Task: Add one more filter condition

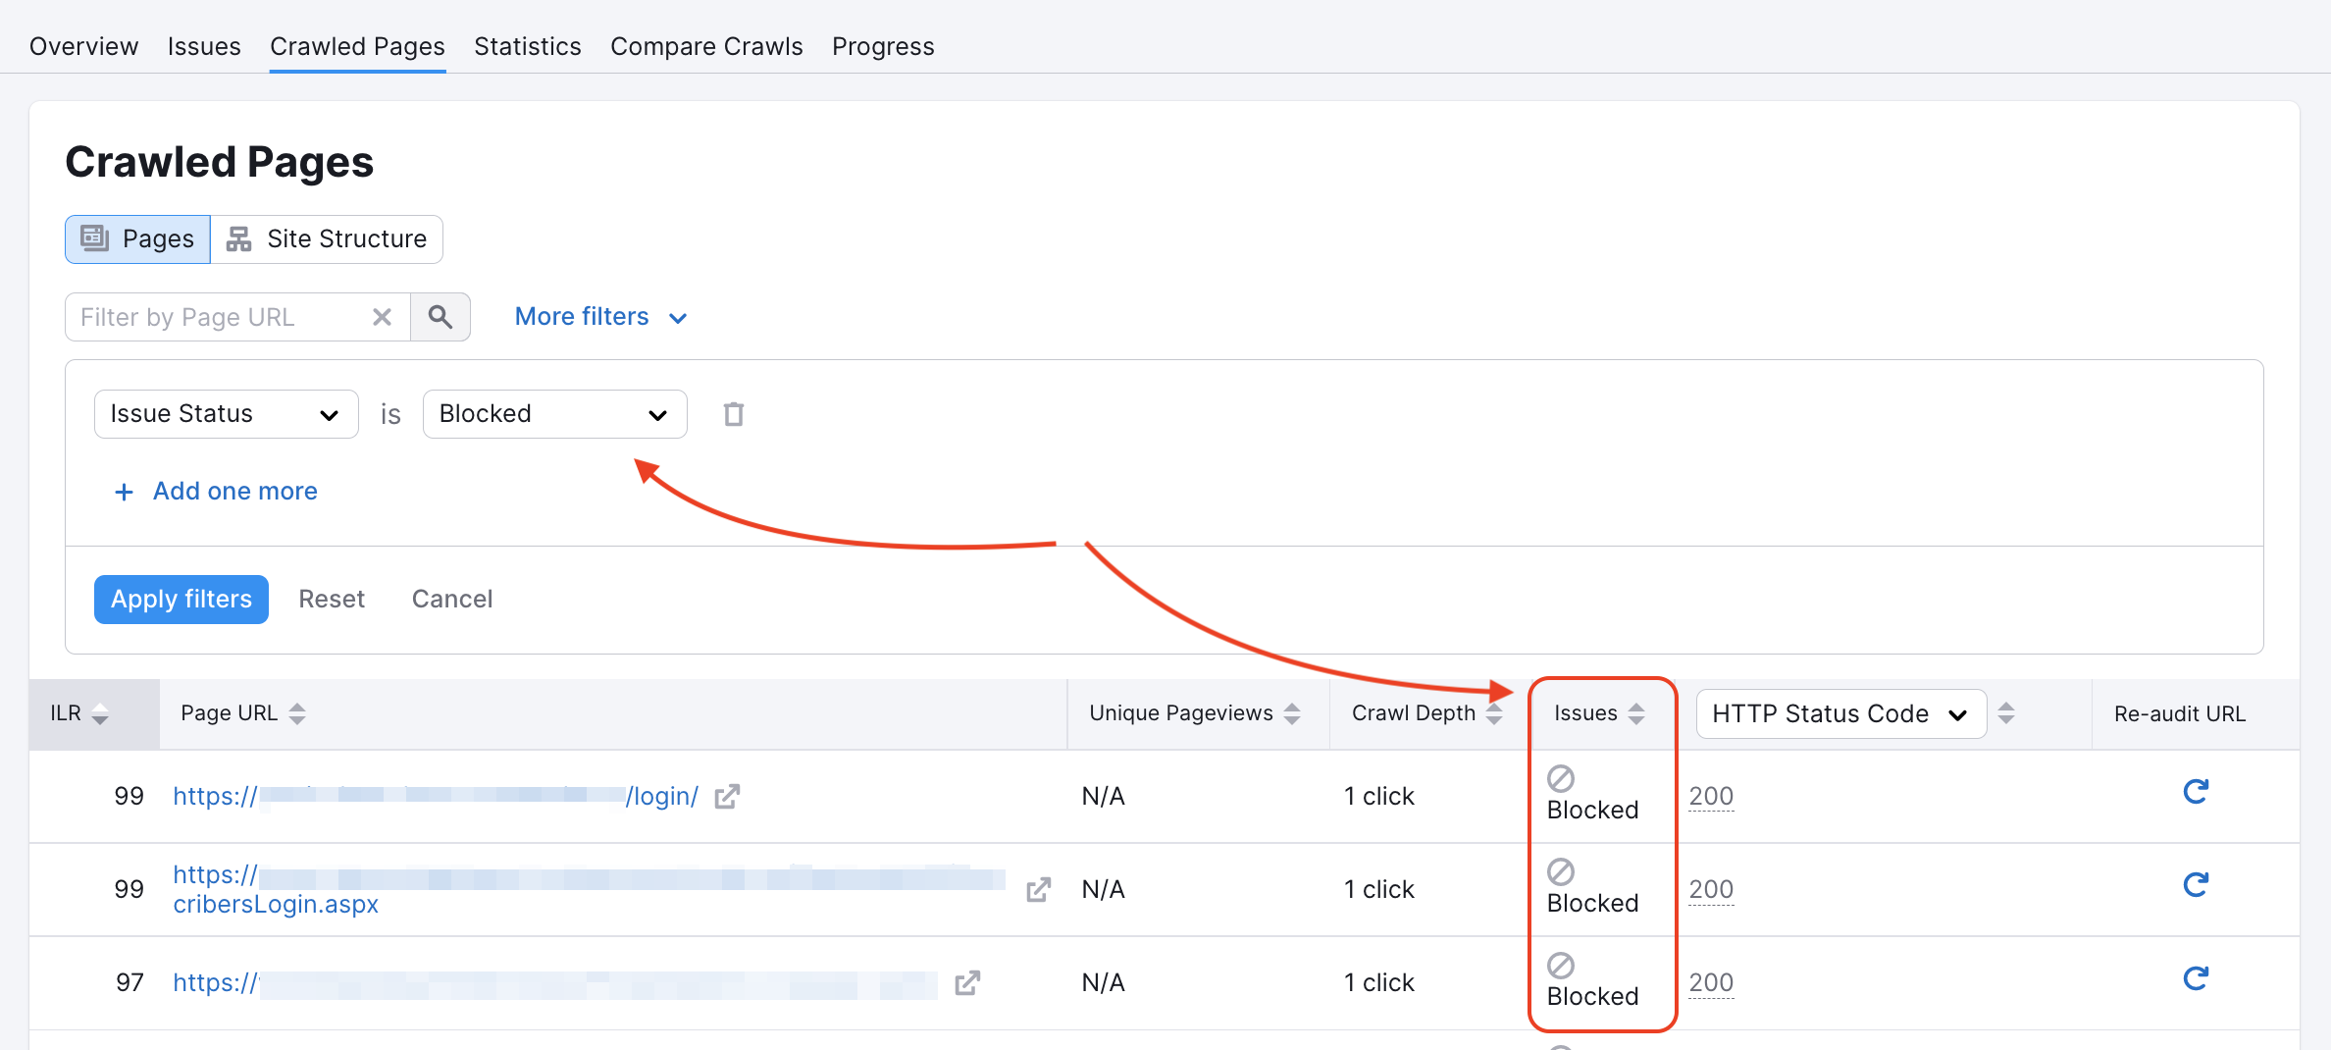Action: point(216,491)
